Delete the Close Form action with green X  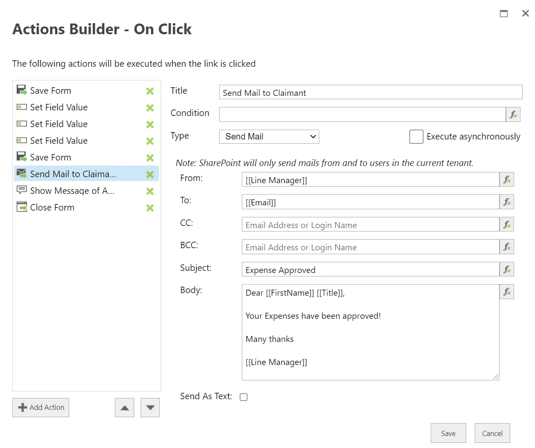point(150,208)
